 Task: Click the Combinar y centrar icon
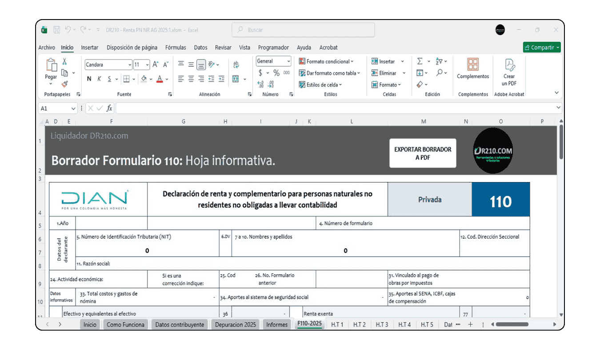coord(236,78)
